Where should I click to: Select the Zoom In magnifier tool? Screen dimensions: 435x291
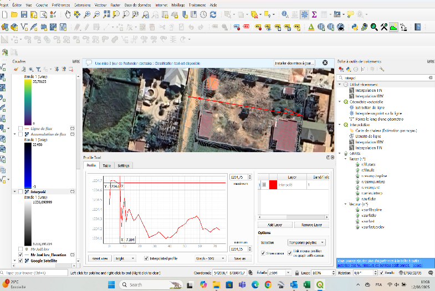click(87, 14)
